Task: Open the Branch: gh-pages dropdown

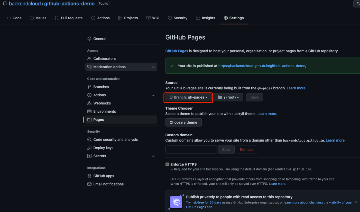Action: 188,97
